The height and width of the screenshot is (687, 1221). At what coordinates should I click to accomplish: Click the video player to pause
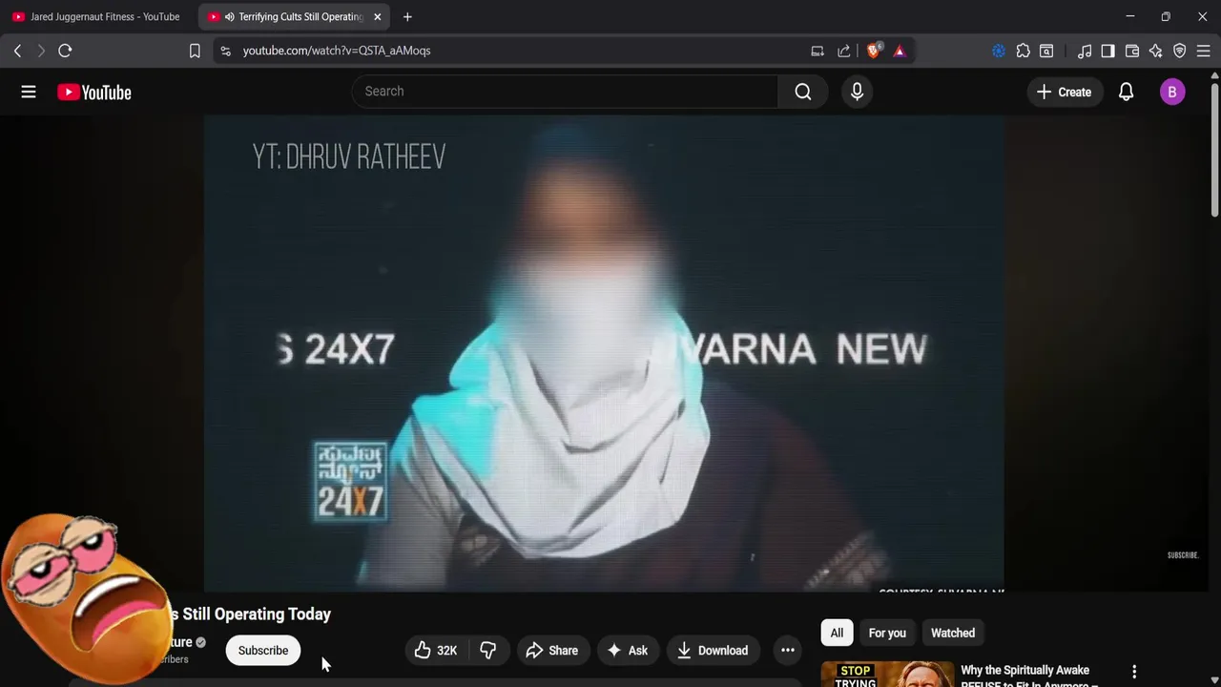603,353
